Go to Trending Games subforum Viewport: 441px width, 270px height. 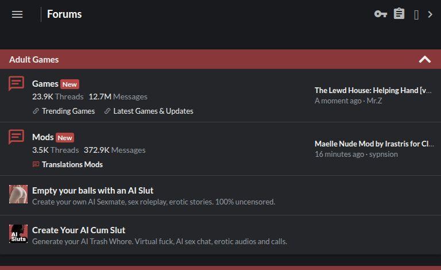click(x=68, y=111)
